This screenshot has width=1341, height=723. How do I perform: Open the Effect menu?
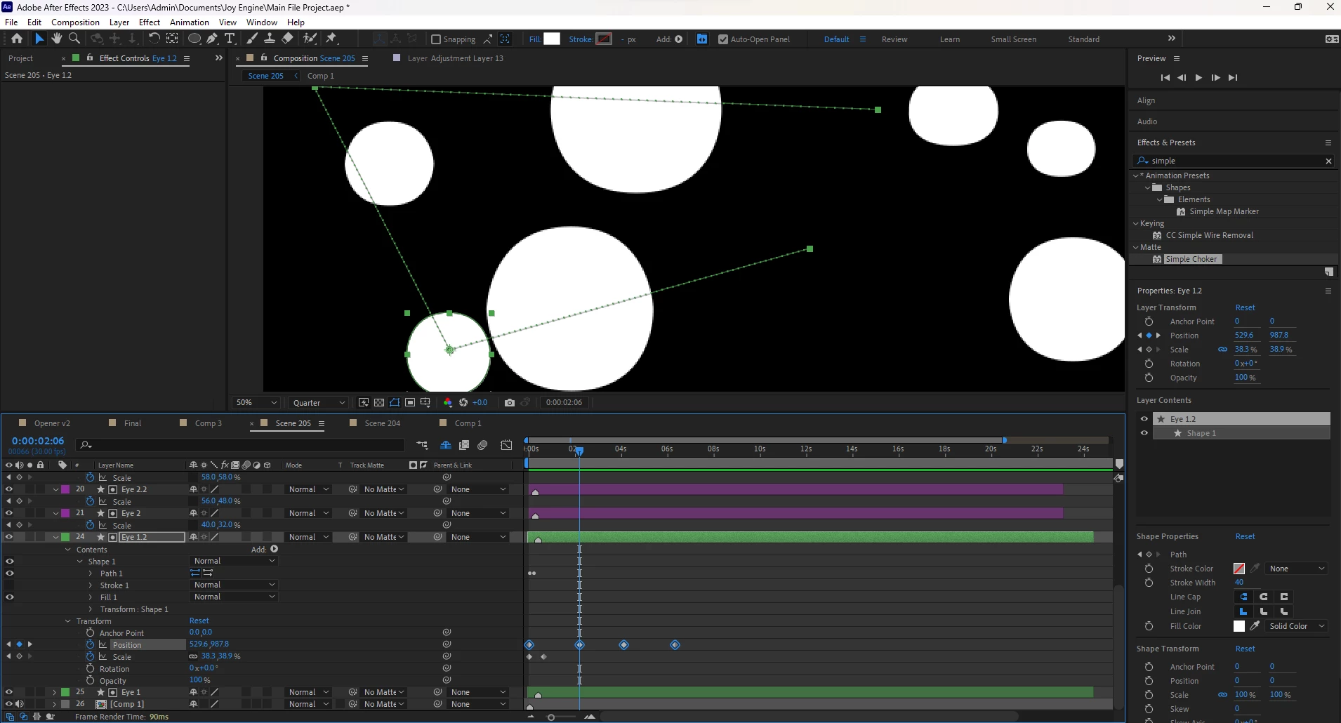pyautogui.click(x=150, y=22)
